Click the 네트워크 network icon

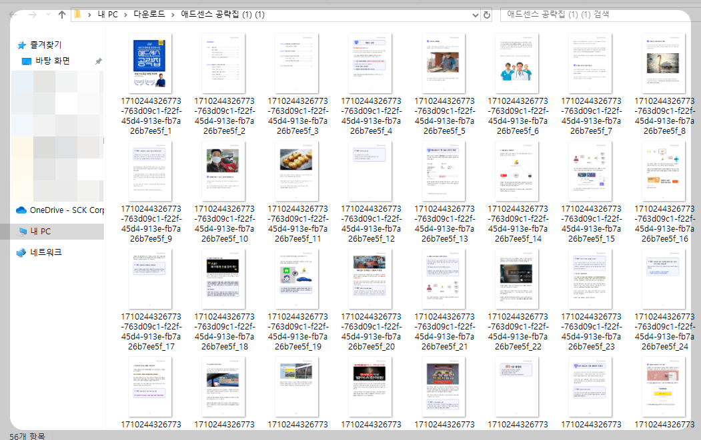pyautogui.click(x=21, y=252)
